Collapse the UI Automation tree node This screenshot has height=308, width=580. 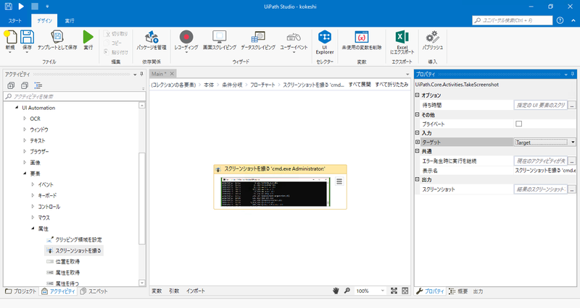[17, 108]
